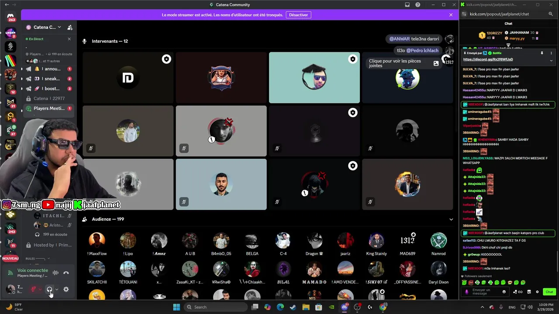Open audience member Daryl Dixon avatar
This screenshot has width=559, height=314.
[438, 269]
